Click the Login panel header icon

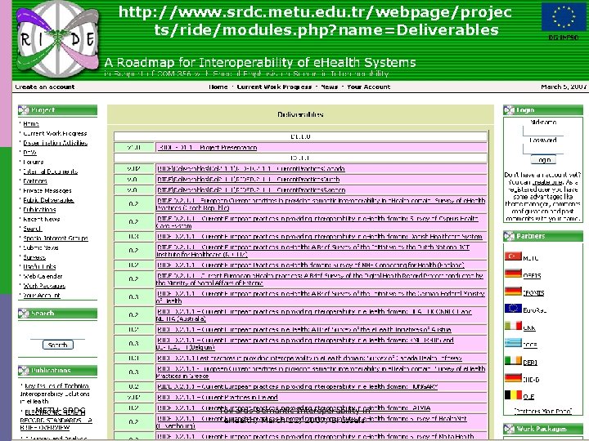click(x=509, y=110)
